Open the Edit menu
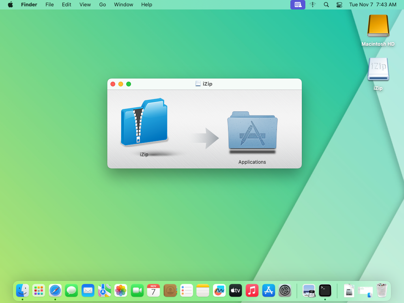The width and height of the screenshot is (404, 303). click(66, 5)
